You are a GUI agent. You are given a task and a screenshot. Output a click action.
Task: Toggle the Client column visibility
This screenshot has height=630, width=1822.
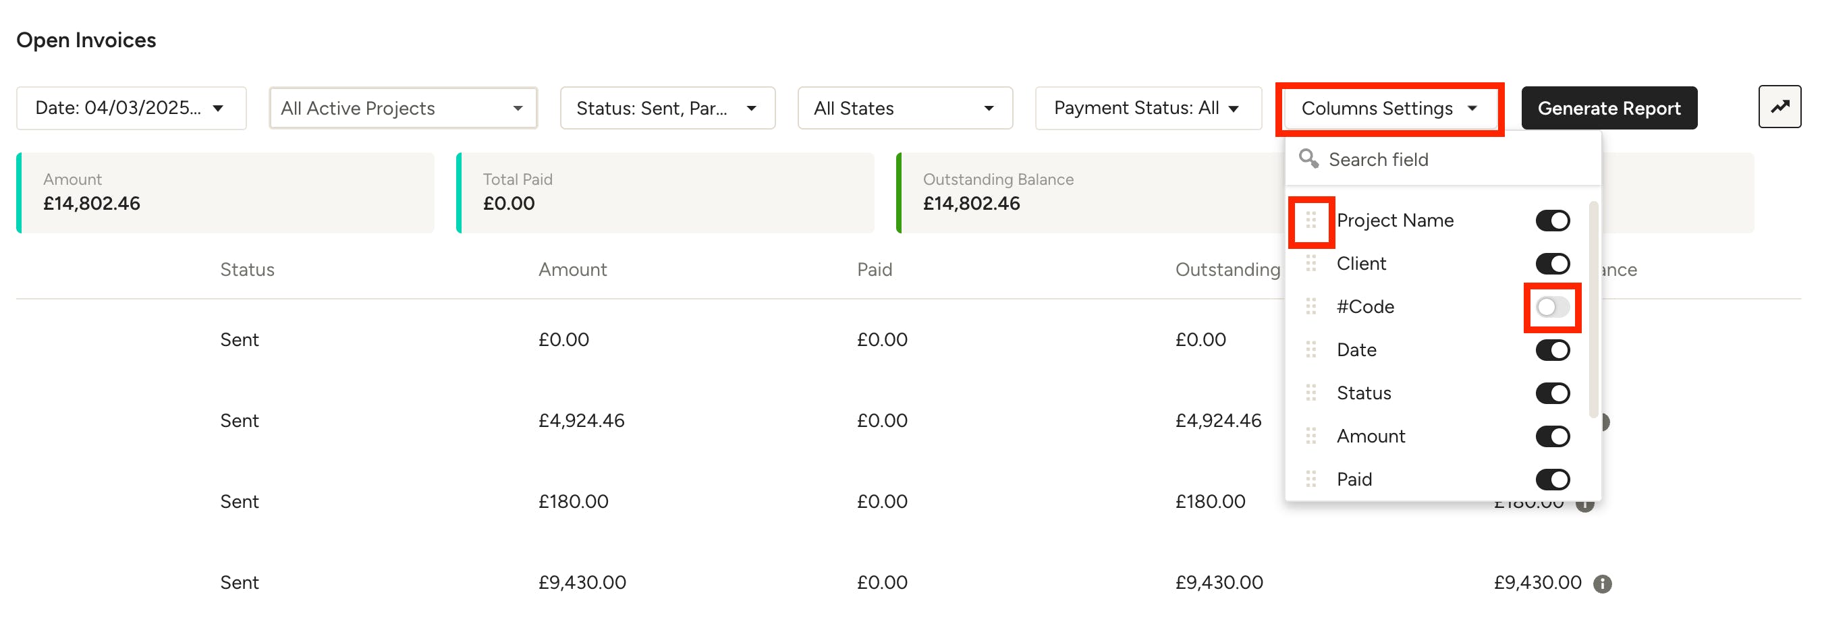[x=1553, y=264]
